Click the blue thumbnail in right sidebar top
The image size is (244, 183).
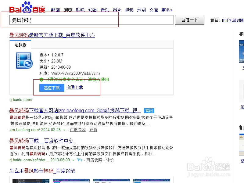pos(242,51)
